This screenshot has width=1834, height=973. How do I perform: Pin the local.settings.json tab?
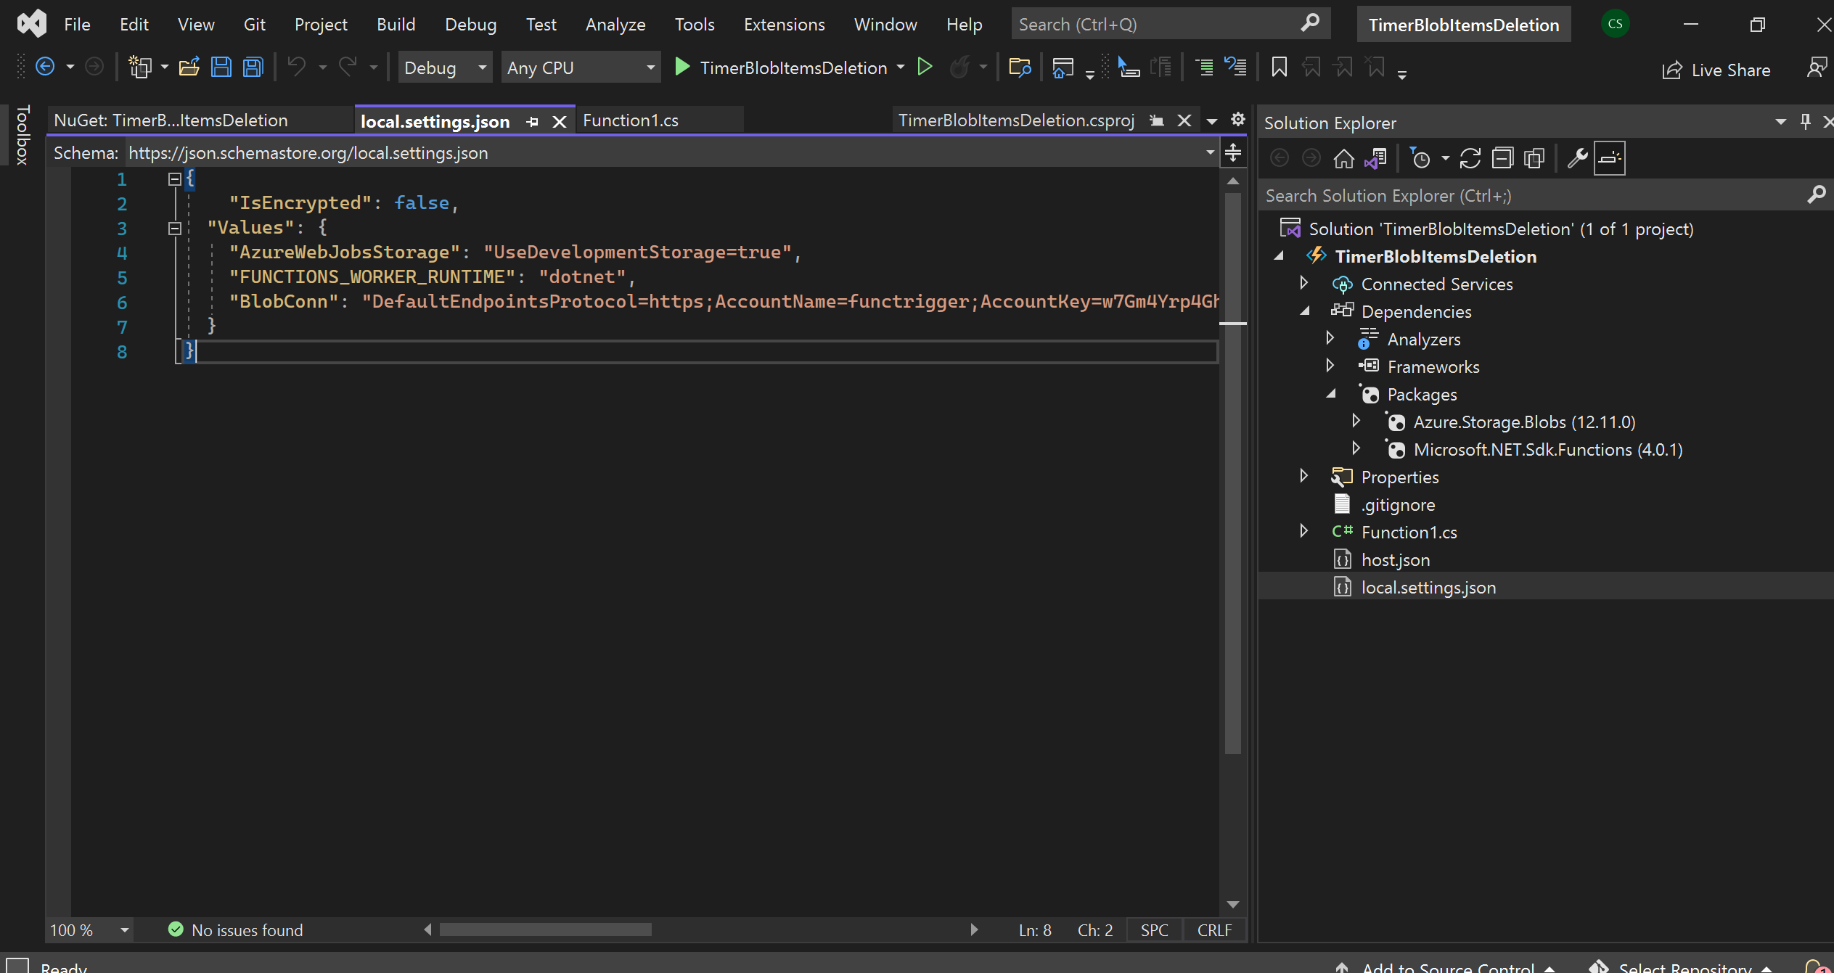coord(533,122)
